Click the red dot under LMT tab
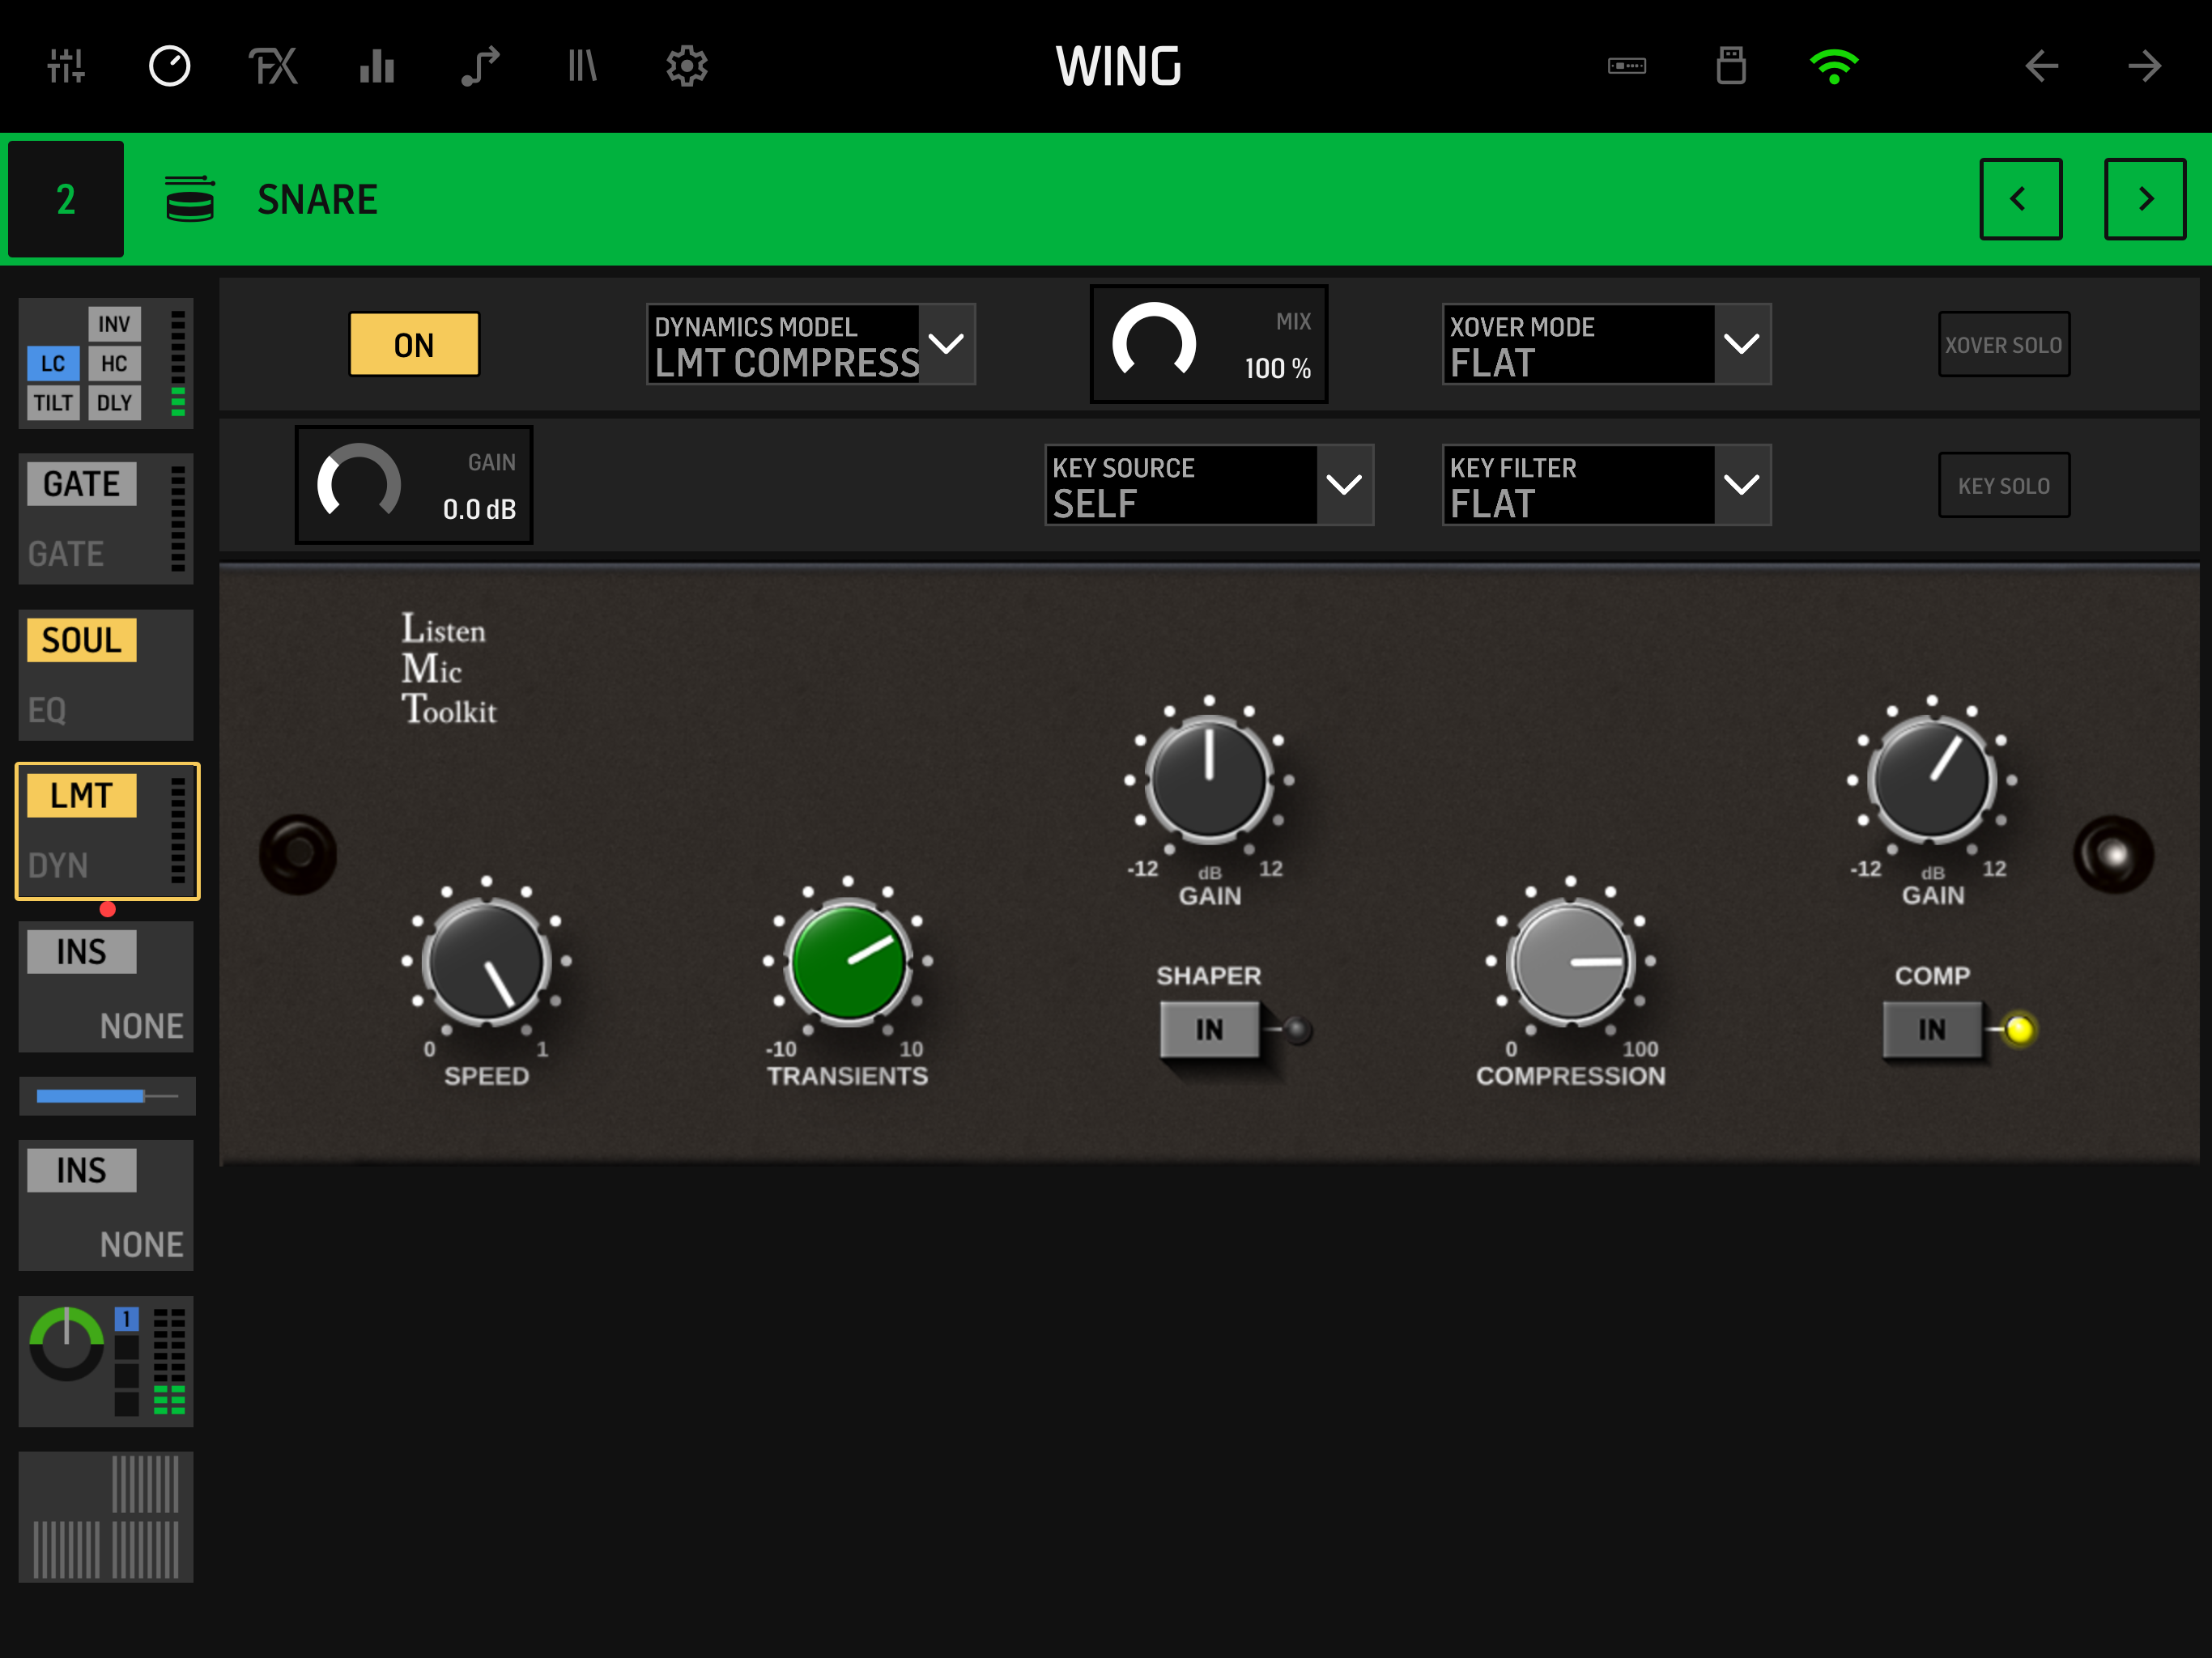The height and width of the screenshot is (1658, 2212). 108,909
